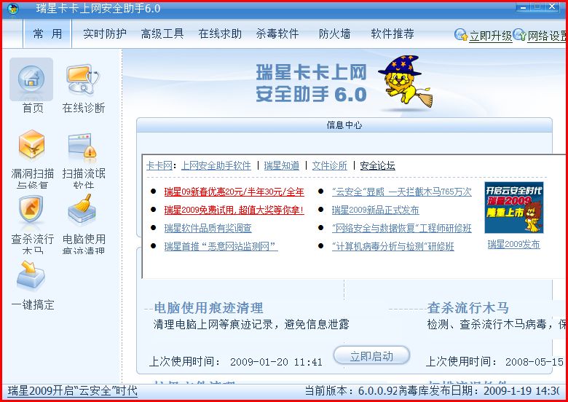Click the 电脑使用痕迹清理 heading
Viewport: 568px width, 402px height.
point(209,308)
